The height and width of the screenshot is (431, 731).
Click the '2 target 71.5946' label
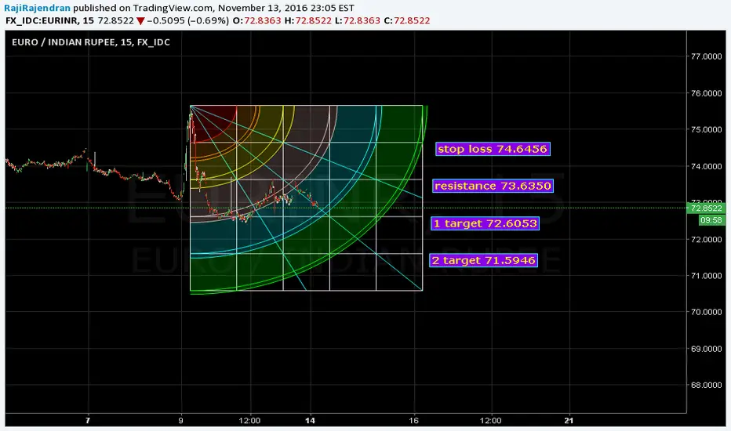tap(483, 260)
